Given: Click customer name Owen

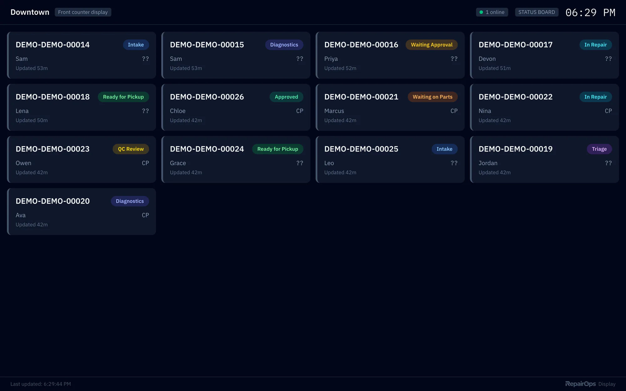Looking at the screenshot, I should tap(23, 163).
